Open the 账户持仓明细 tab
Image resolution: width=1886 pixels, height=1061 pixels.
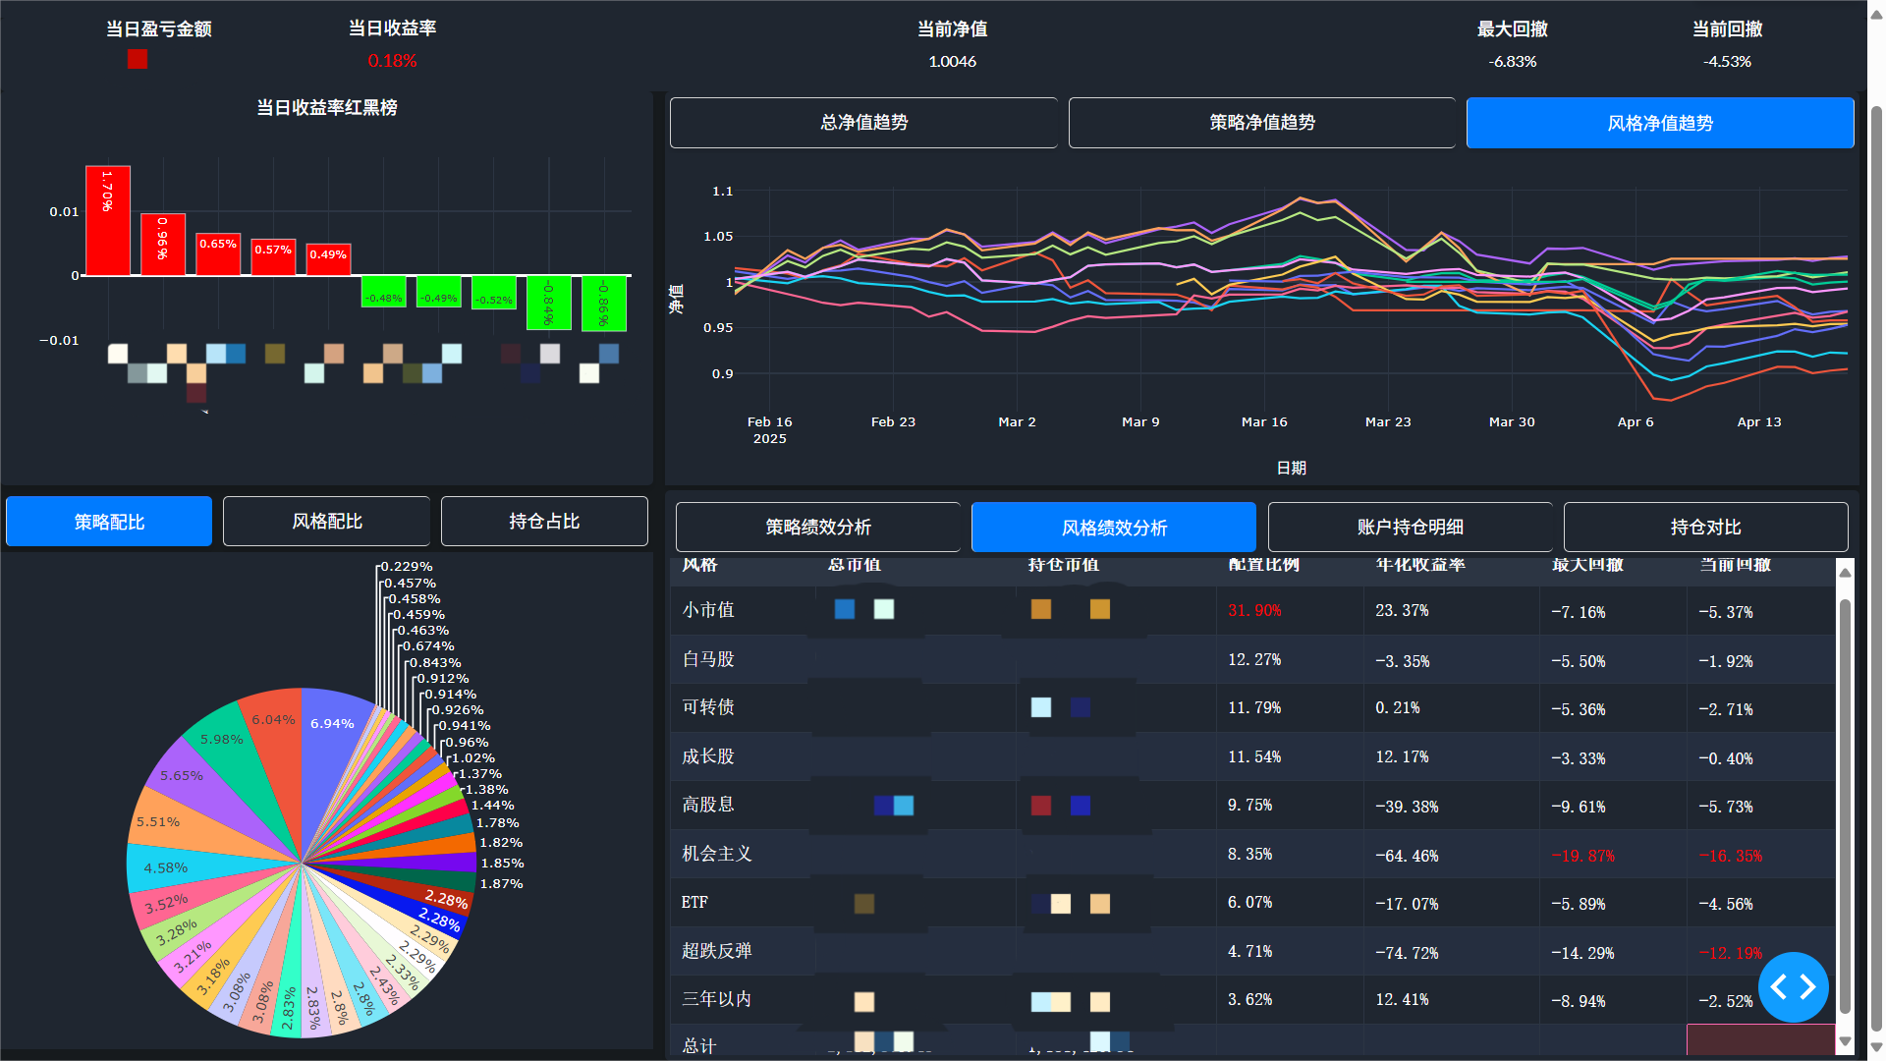coord(1410,528)
